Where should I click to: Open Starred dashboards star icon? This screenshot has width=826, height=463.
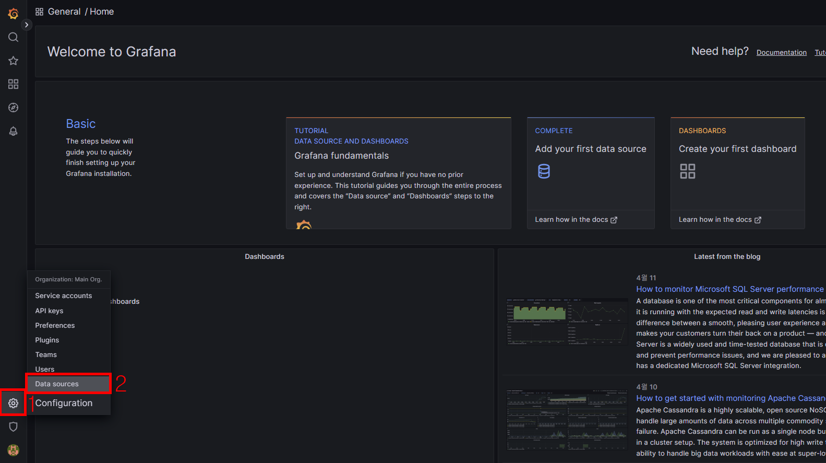[14, 61]
